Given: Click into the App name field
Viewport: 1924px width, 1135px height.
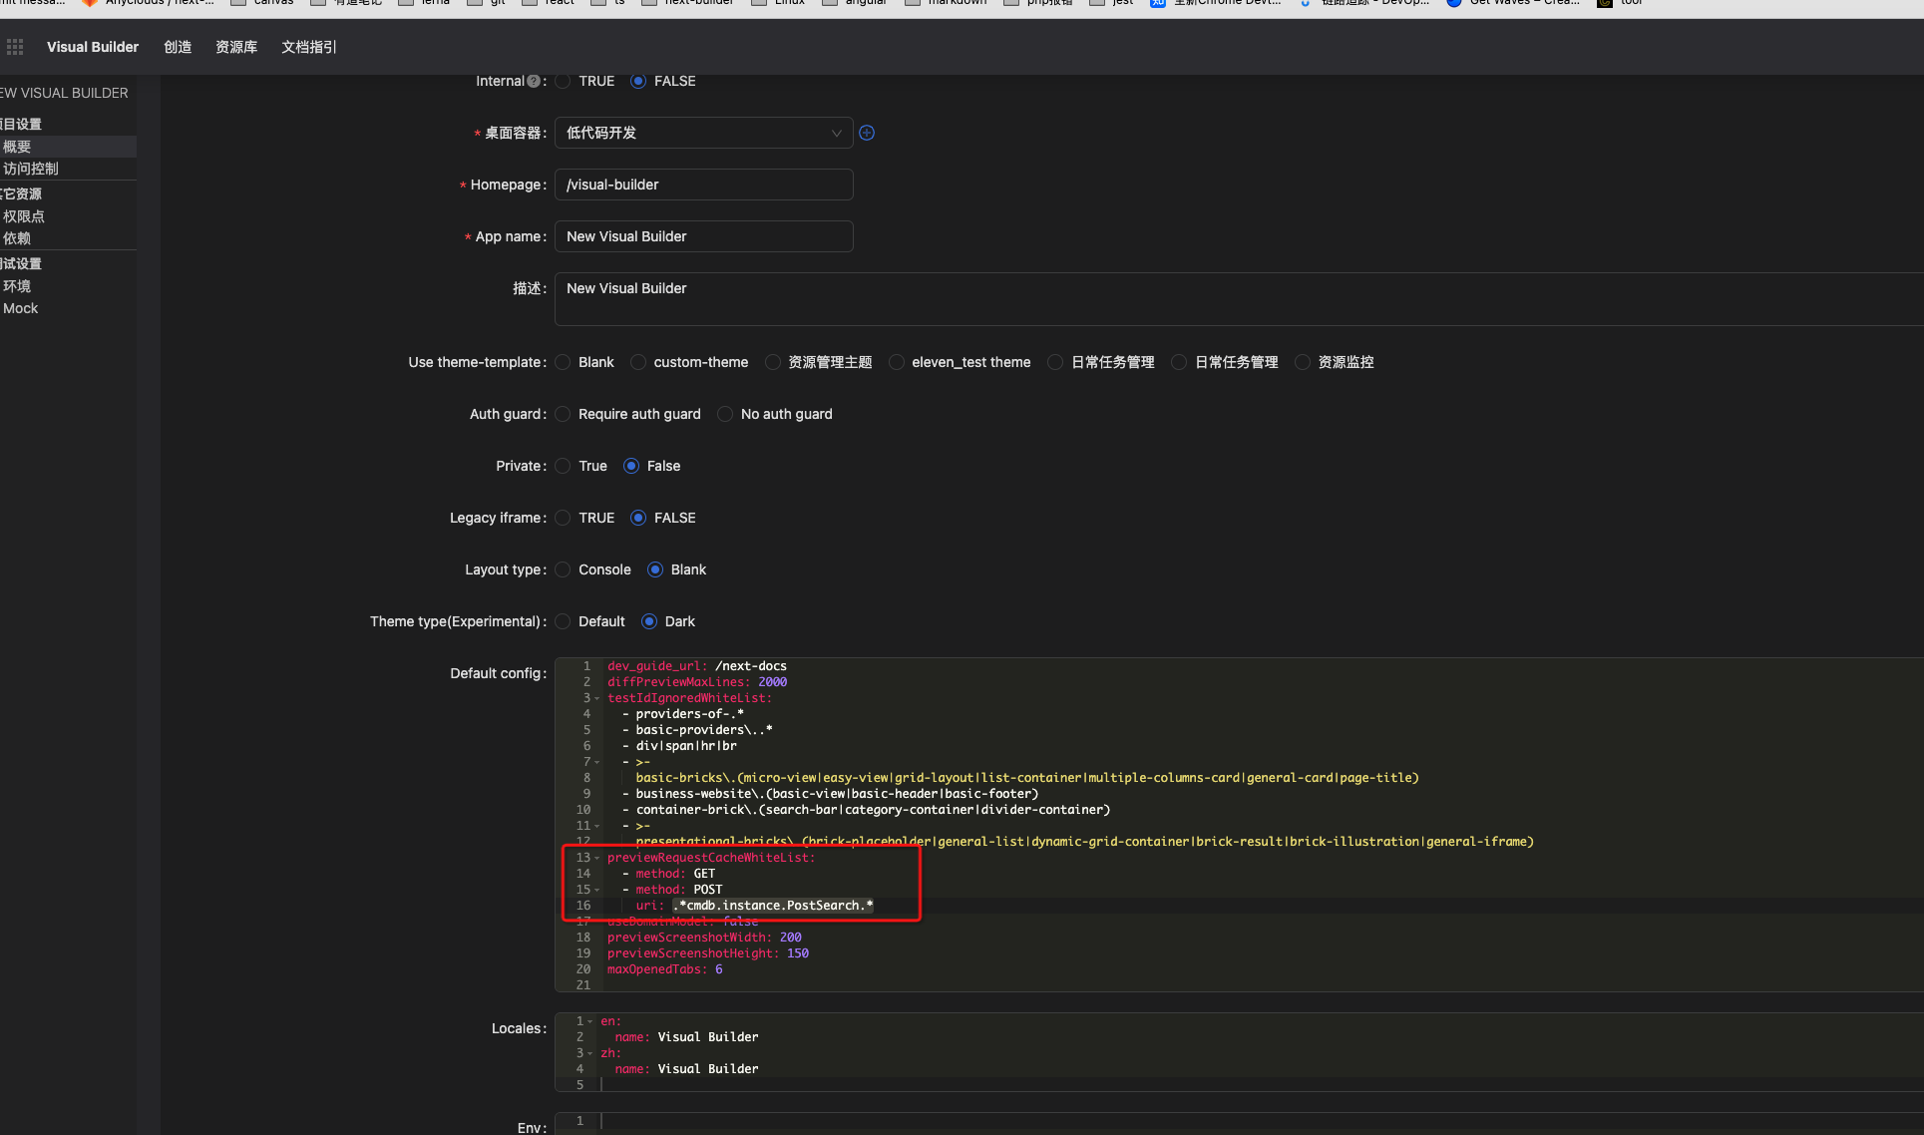Looking at the screenshot, I should (703, 236).
